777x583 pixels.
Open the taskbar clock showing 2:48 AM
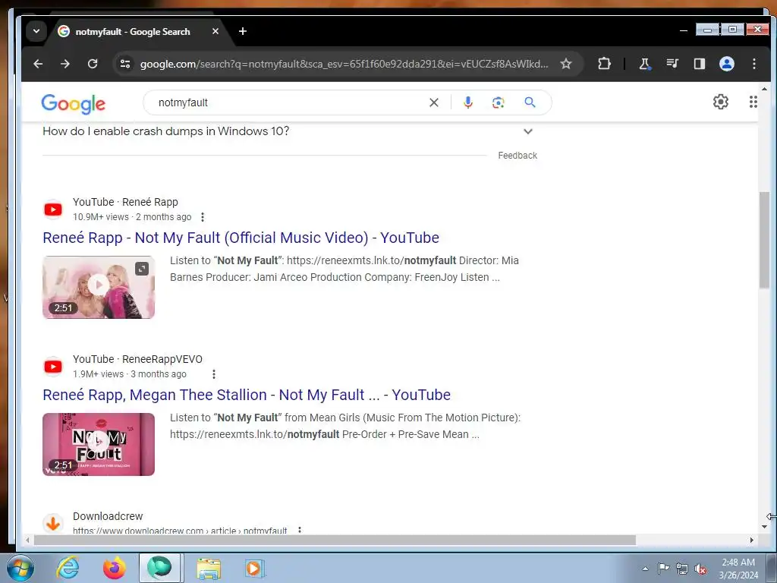[x=738, y=569]
